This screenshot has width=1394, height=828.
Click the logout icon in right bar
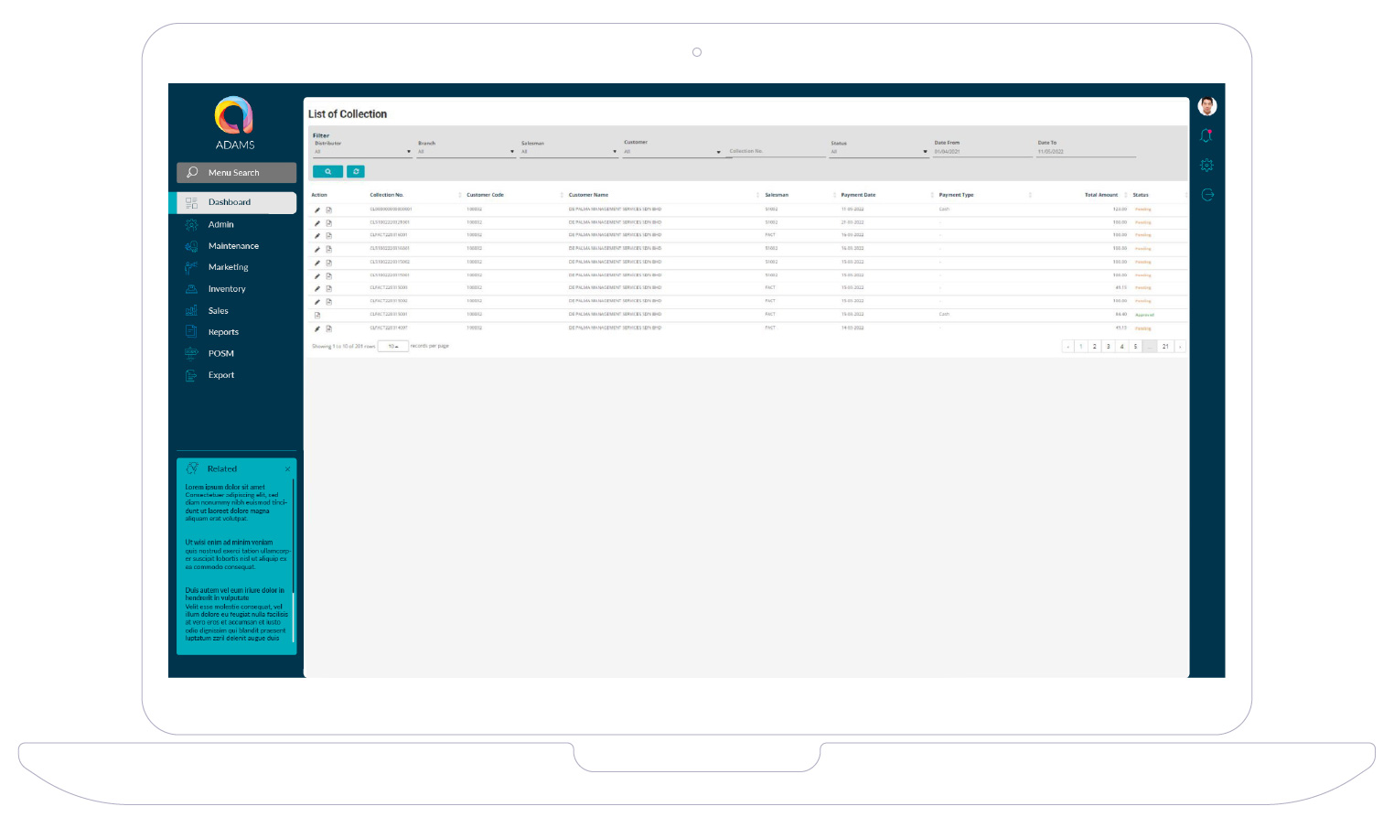(1206, 195)
